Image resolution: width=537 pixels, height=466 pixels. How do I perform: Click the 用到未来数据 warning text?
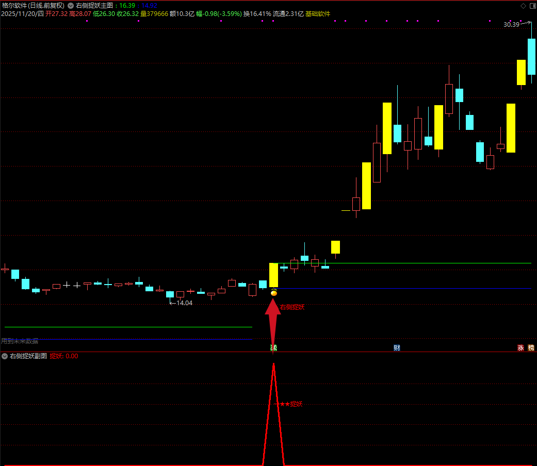click(20, 341)
